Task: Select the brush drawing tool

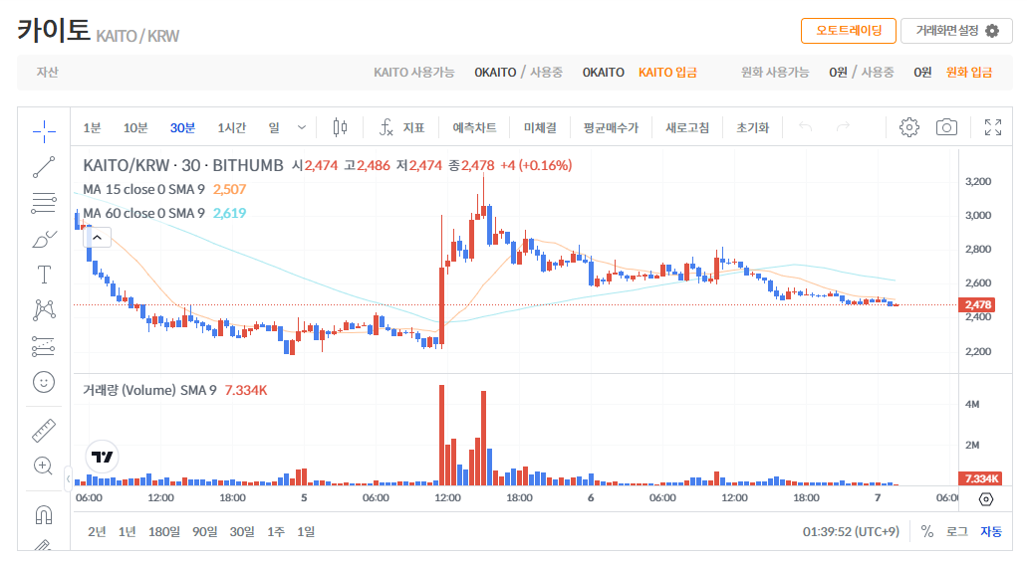Action: 44,240
